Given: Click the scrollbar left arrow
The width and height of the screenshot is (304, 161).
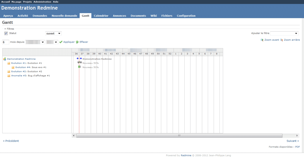Looking at the screenshot, I should 74,136.
